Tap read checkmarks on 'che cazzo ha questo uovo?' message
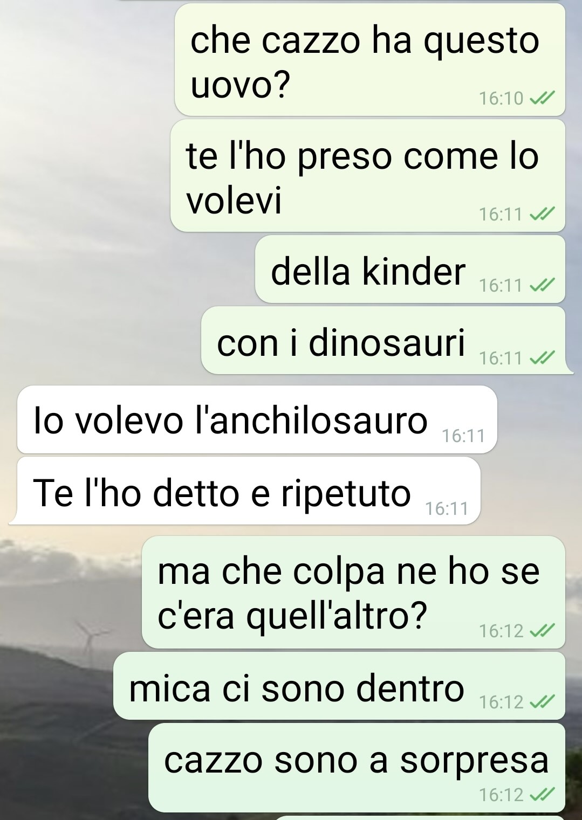The image size is (582, 820). 542,98
